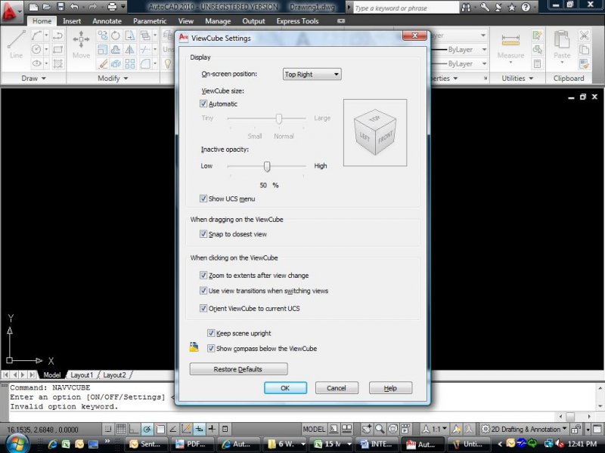Switch to the Insert ribbon tab
Image resolution: width=605 pixels, height=453 pixels.
tap(72, 21)
